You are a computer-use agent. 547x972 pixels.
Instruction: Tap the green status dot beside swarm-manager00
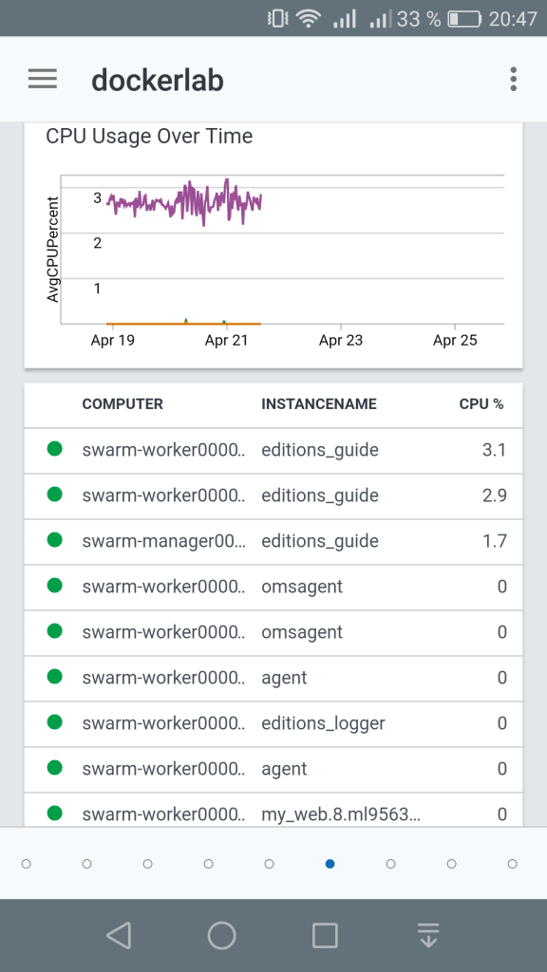(54, 541)
